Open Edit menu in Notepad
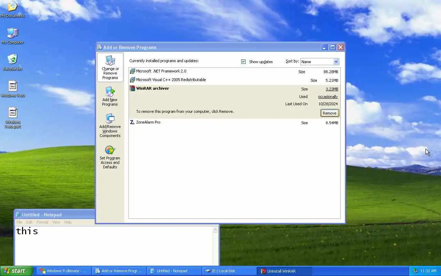441x276 pixels. coord(29,222)
